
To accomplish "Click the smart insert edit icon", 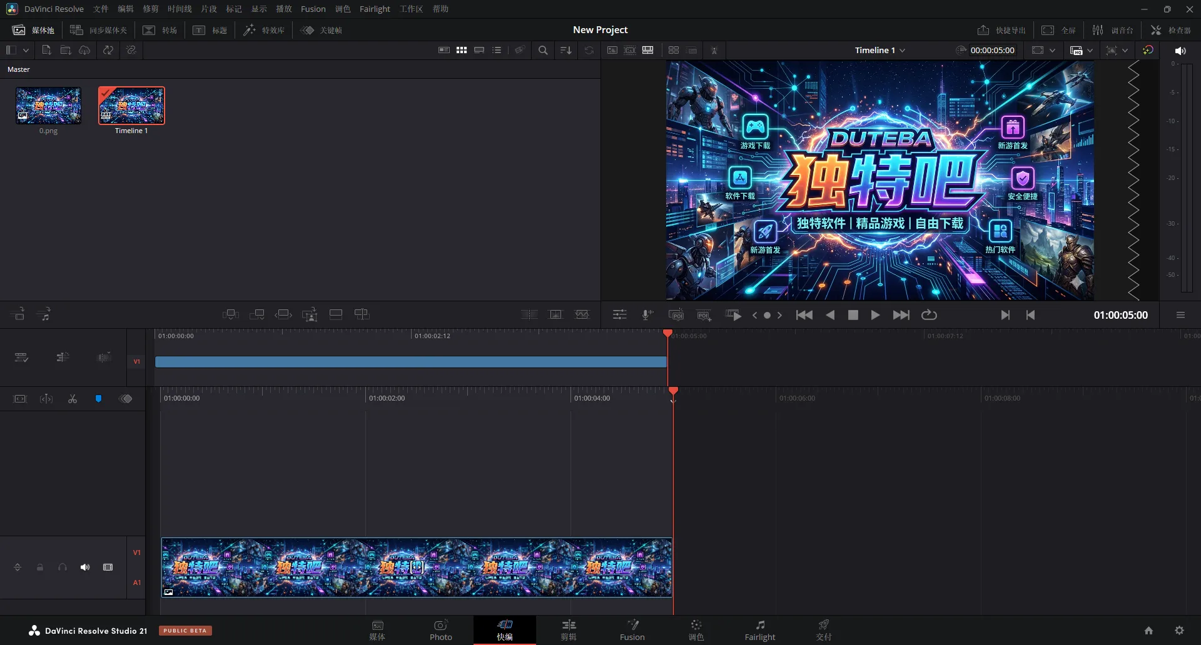I will [231, 314].
